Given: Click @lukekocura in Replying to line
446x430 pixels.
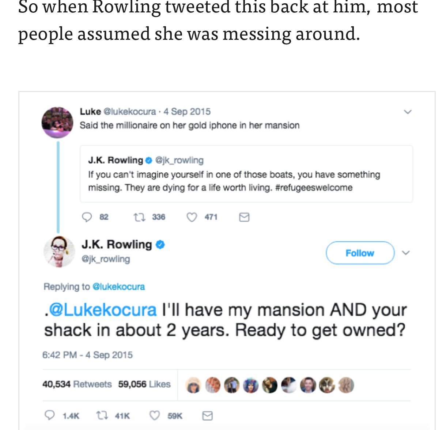Looking at the screenshot, I should click(119, 287).
